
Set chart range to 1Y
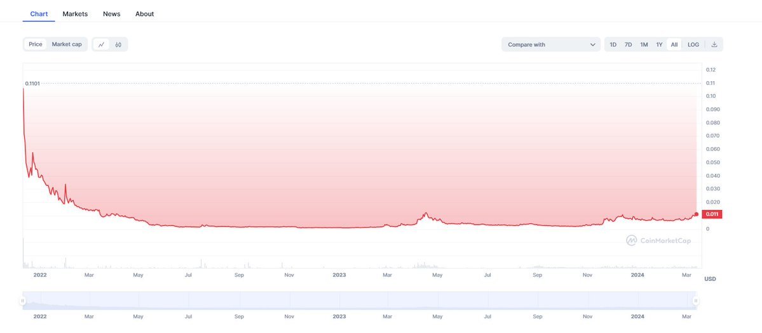pyautogui.click(x=659, y=44)
